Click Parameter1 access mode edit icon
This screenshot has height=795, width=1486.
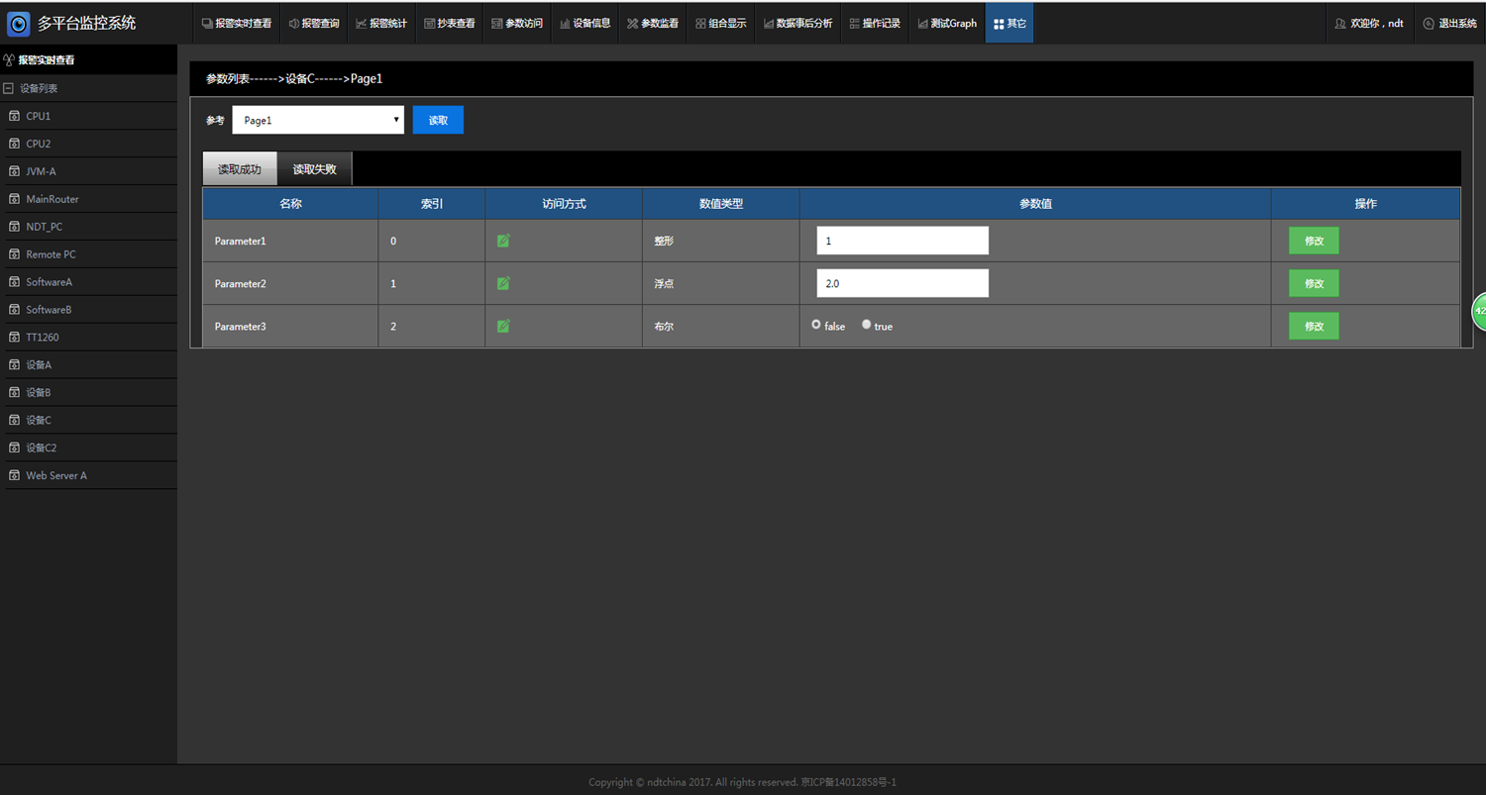(503, 241)
